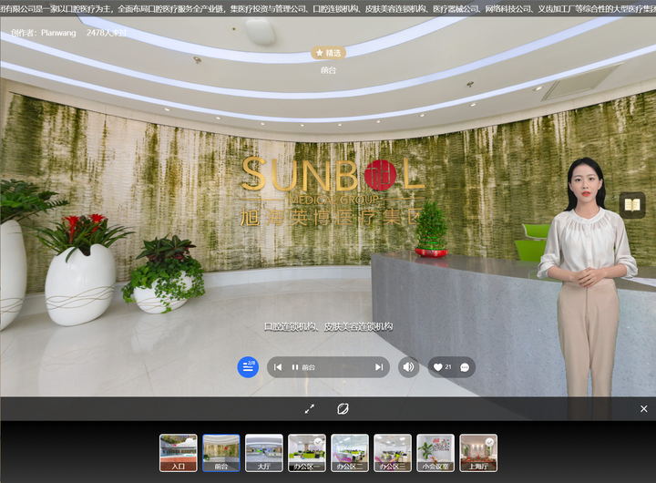Viewport: 656px width, 483px height.
Task: Mute the tour audio speaker
Action: (x=408, y=367)
